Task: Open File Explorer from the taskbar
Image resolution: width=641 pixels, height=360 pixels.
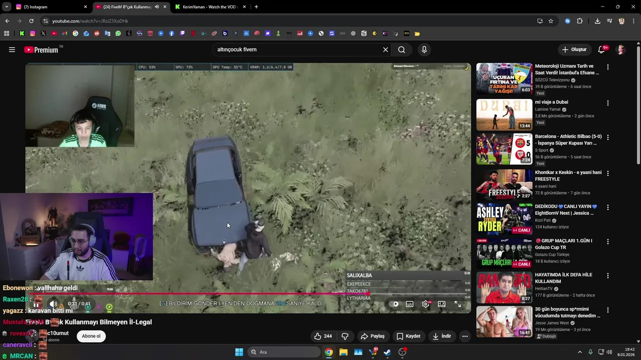Action: pyautogui.click(x=344, y=352)
